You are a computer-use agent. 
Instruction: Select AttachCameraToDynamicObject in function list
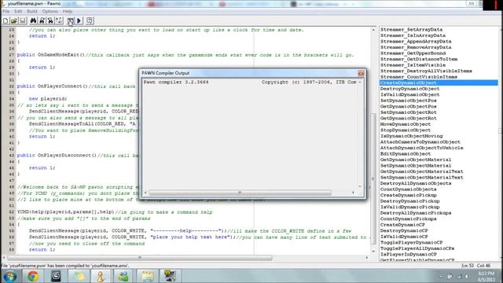pos(420,141)
